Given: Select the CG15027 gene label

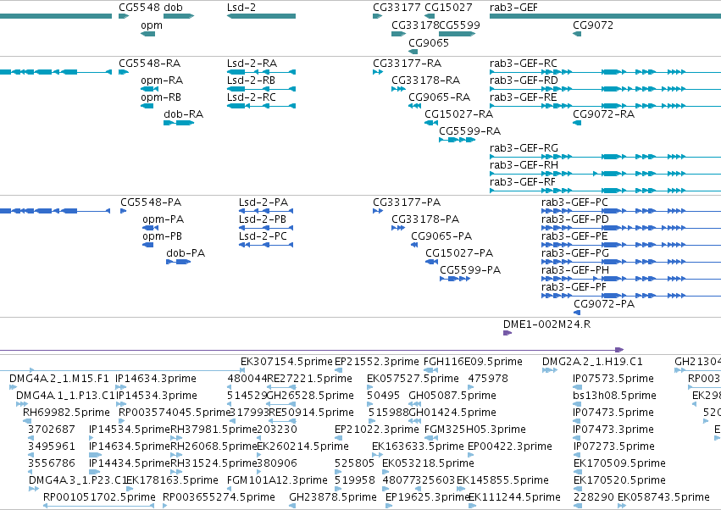Looking at the screenshot, I should [448, 8].
